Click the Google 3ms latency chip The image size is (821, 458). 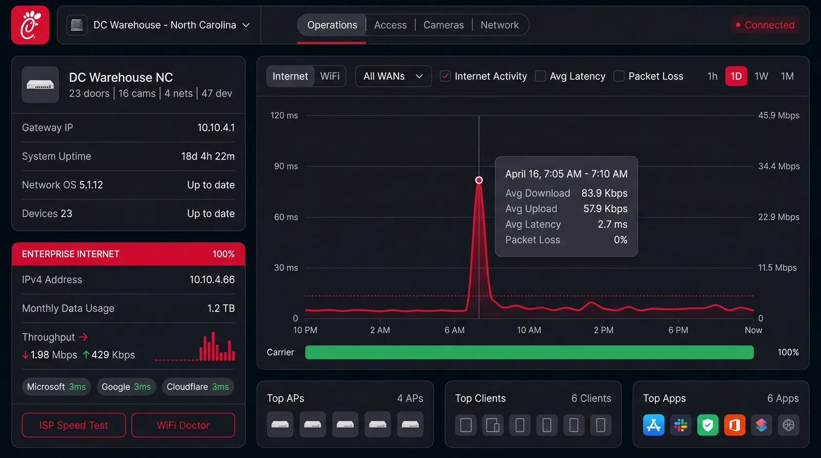tap(126, 387)
